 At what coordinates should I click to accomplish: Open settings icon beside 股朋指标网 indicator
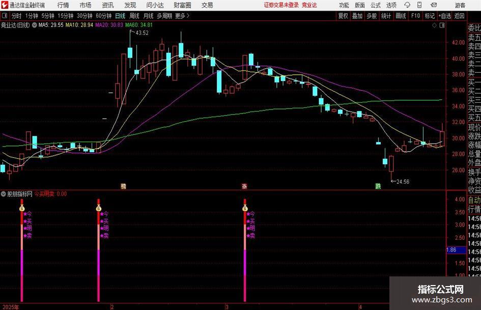(x=4, y=193)
